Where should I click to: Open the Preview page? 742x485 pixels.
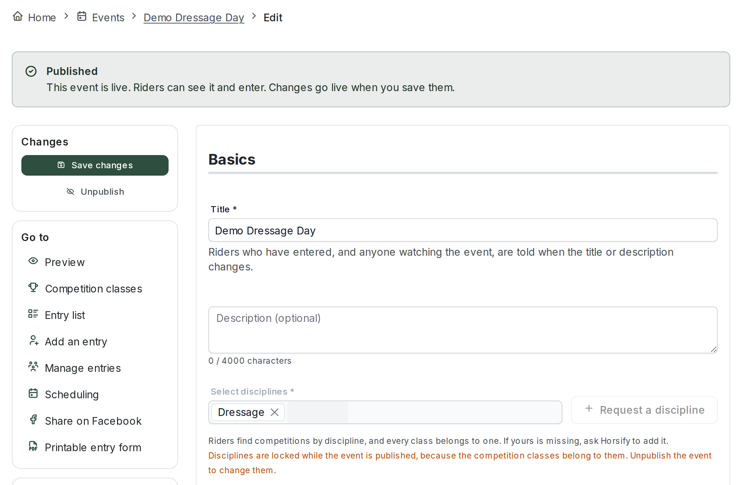95,262
